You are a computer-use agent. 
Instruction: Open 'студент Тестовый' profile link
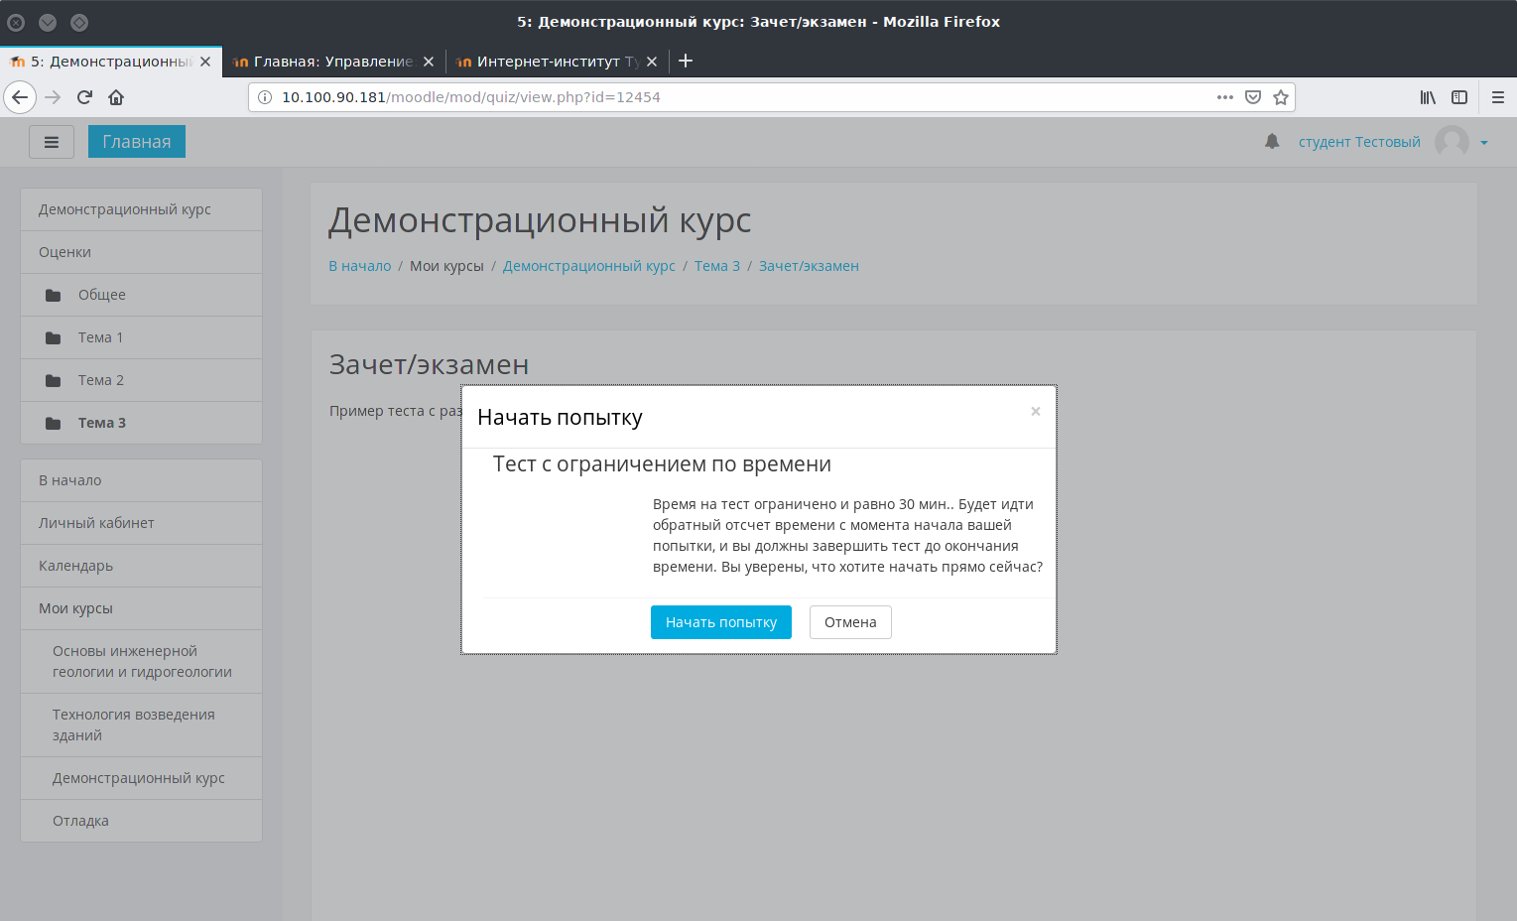(x=1359, y=142)
